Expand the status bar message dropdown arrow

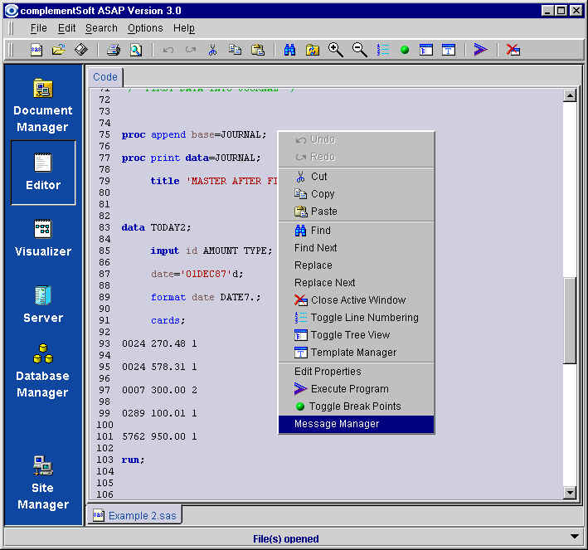574,537
